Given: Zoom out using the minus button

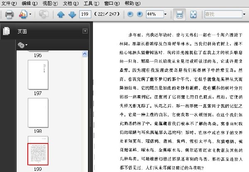Looking at the screenshot, I should 130,14.
